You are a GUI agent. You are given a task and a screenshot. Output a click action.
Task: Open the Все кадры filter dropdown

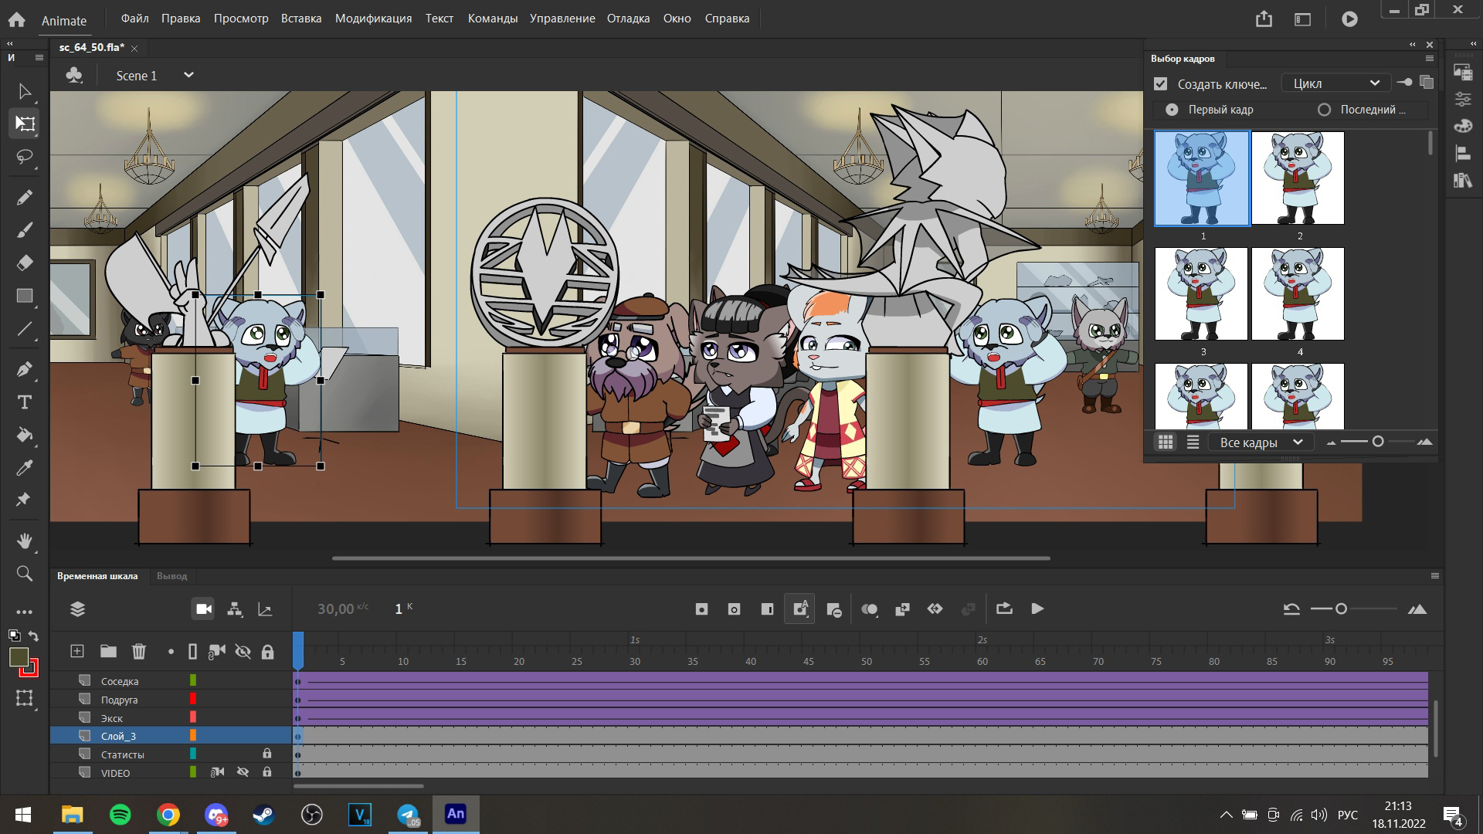click(x=1261, y=442)
